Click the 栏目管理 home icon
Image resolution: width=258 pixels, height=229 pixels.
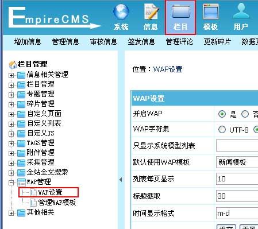coord(13,65)
